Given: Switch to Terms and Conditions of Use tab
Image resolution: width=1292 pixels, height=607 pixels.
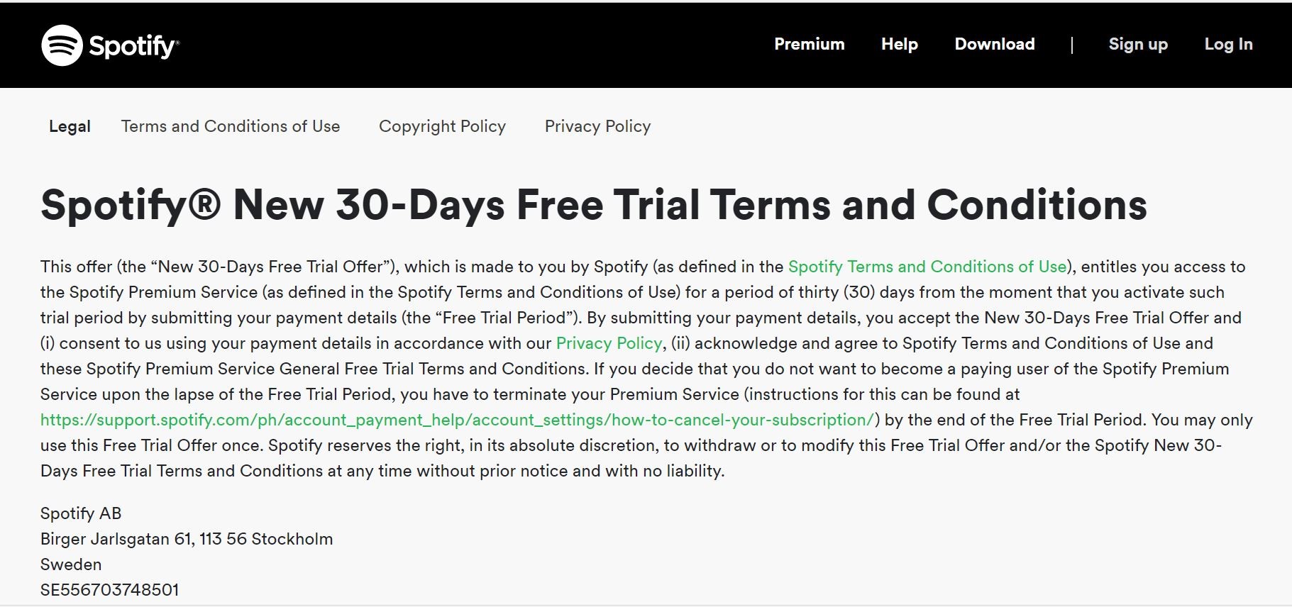Looking at the screenshot, I should (x=231, y=126).
